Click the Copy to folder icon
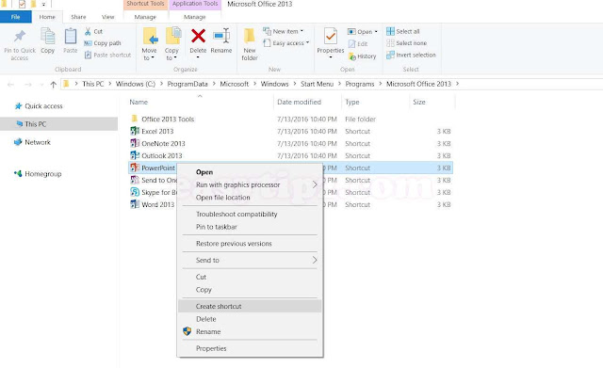The image size is (603, 368). tap(172, 36)
